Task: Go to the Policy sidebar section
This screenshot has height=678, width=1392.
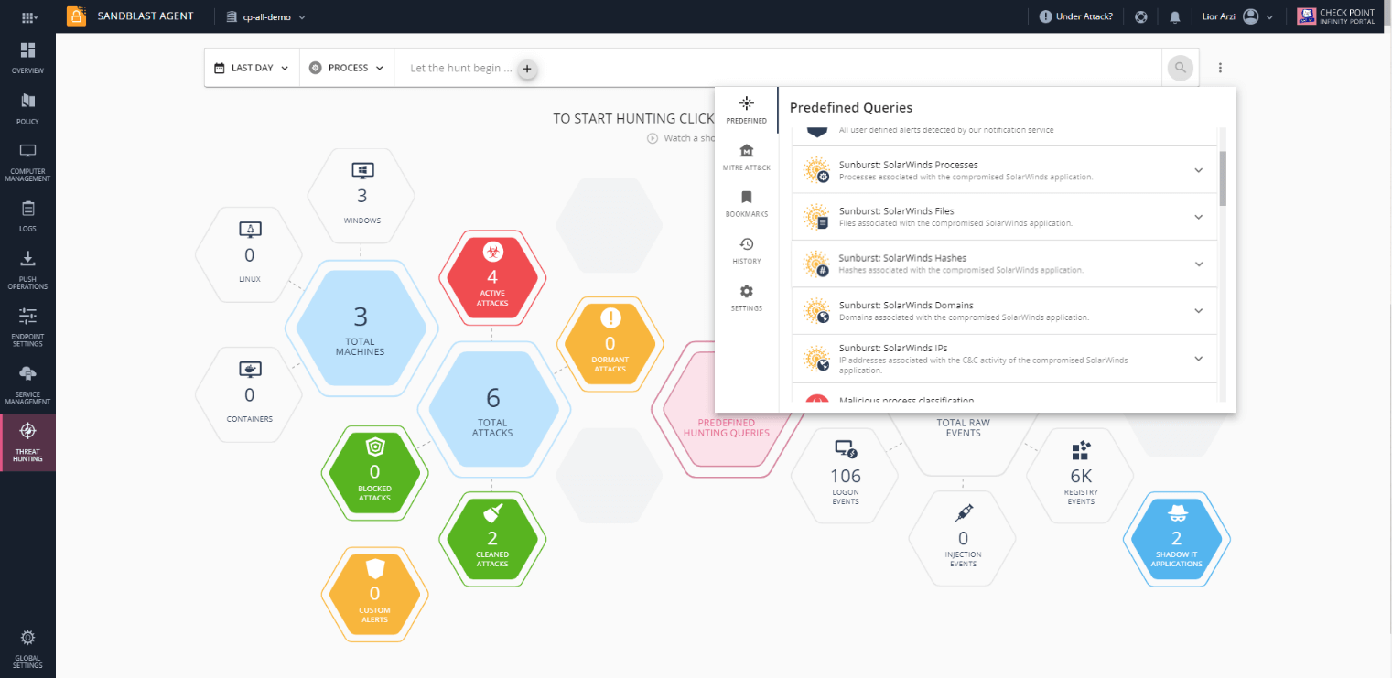Action: 27,108
